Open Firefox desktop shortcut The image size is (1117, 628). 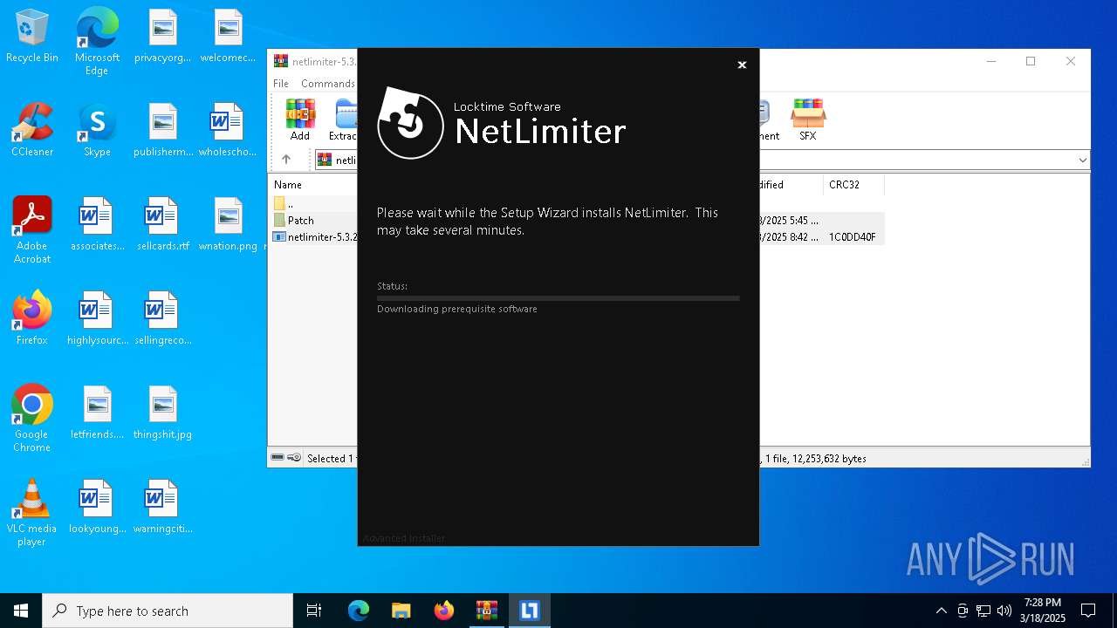click(x=32, y=318)
